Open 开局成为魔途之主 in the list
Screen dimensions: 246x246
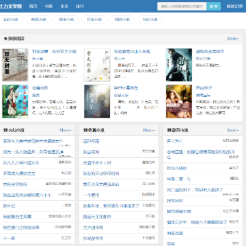coord(19,174)
